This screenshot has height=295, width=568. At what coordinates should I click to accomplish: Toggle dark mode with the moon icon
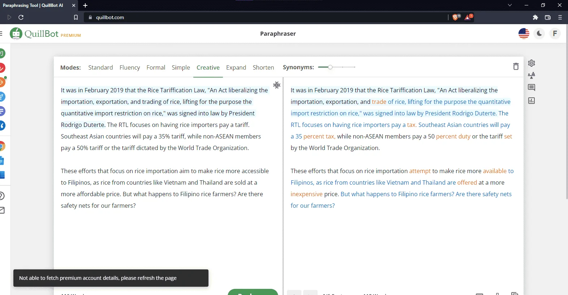click(539, 34)
